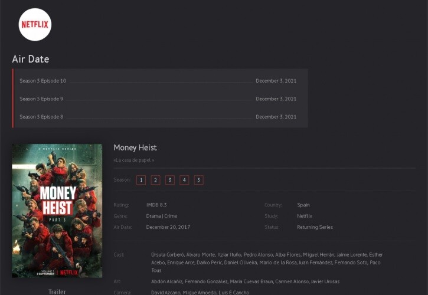Click the Returning Series status value
The height and width of the screenshot is (295, 428).
point(315,227)
